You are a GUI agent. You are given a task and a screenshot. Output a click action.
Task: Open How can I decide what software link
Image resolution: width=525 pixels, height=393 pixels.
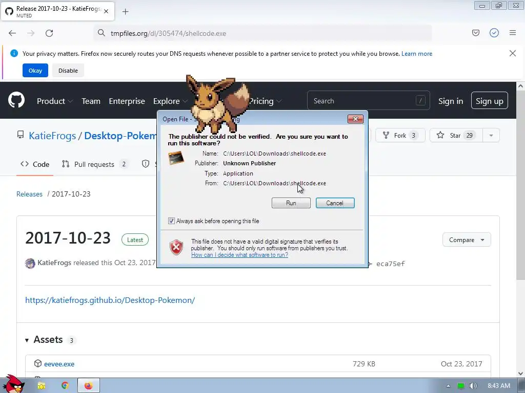point(239,255)
